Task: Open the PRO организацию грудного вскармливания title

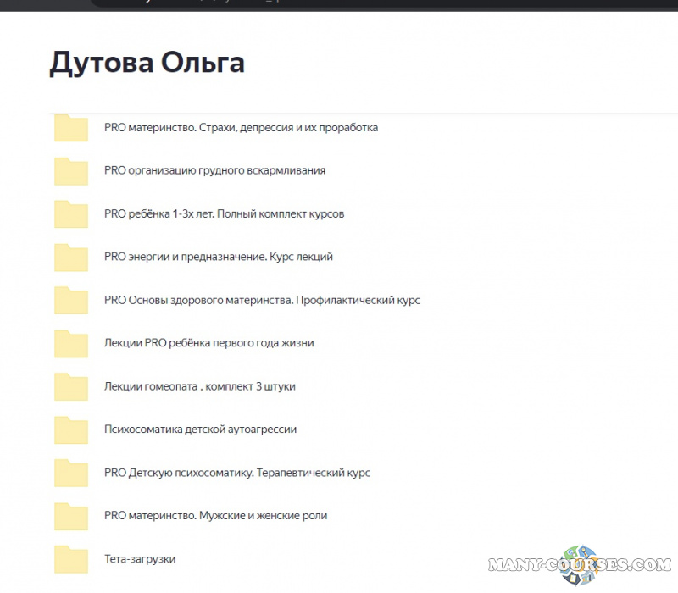Action: pos(214,170)
